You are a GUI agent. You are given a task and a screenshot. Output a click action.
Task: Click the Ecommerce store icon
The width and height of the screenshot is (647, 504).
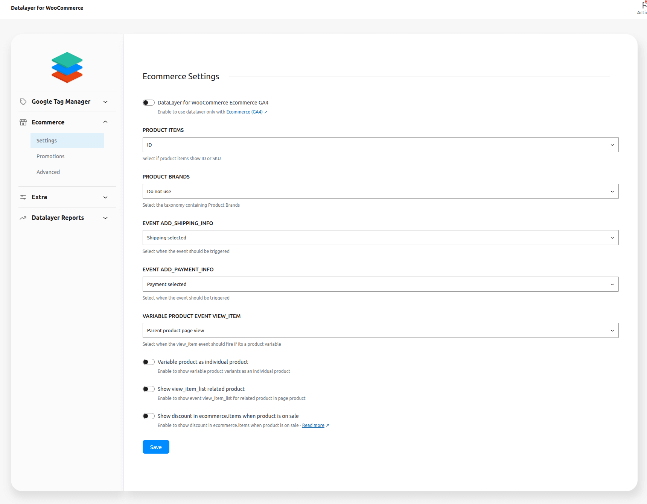[x=23, y=122]
